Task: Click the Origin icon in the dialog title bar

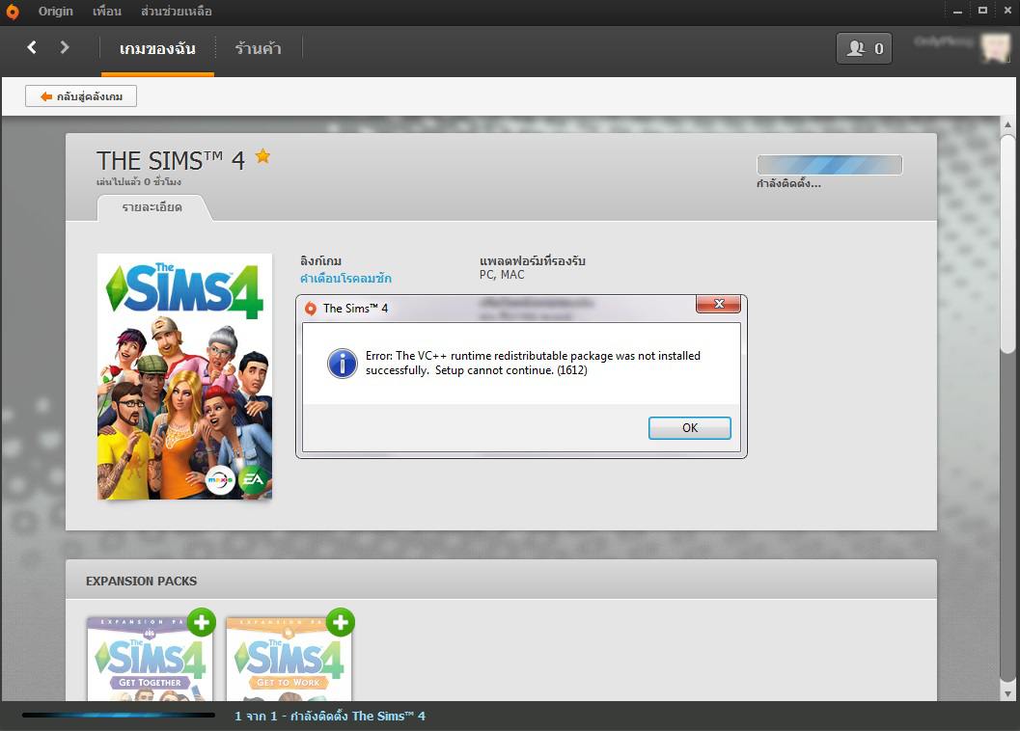Action: point(311,309)
